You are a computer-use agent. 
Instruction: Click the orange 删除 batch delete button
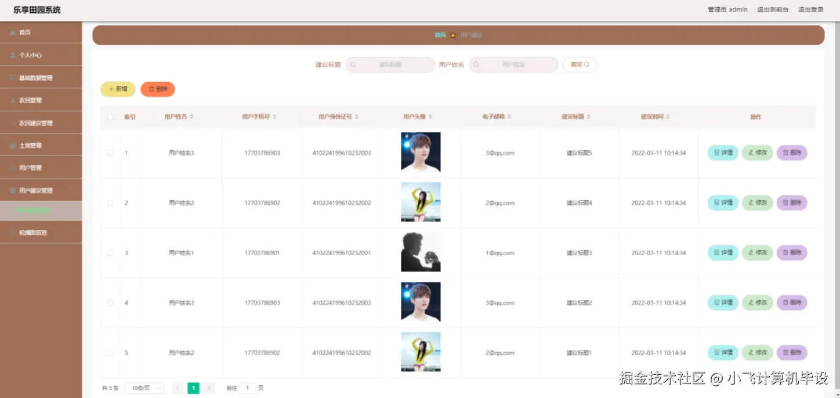(x=158, y=89)
